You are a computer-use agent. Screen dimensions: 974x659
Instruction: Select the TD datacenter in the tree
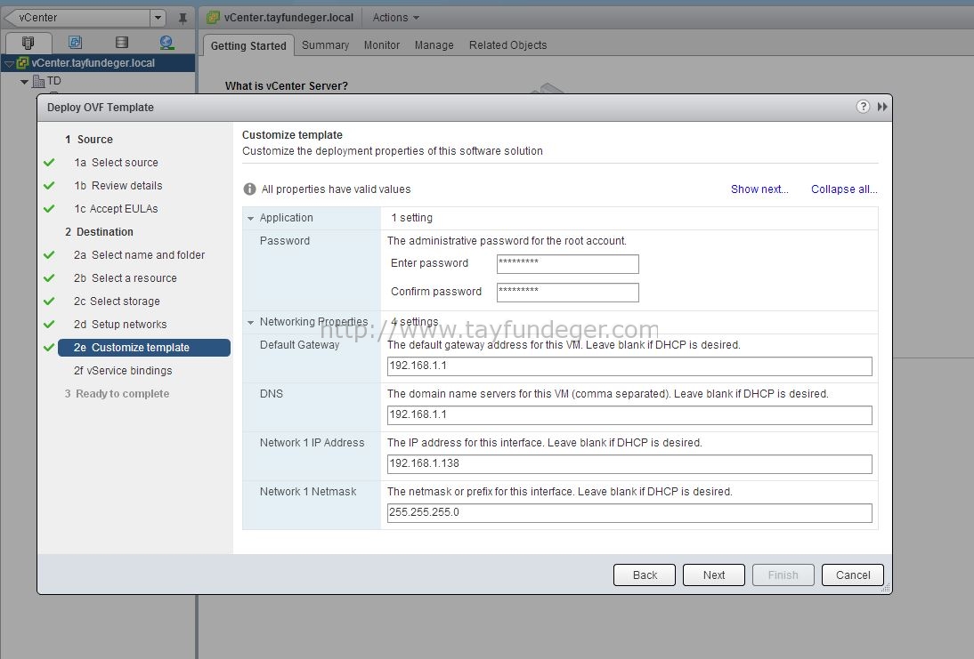point(54,81)
